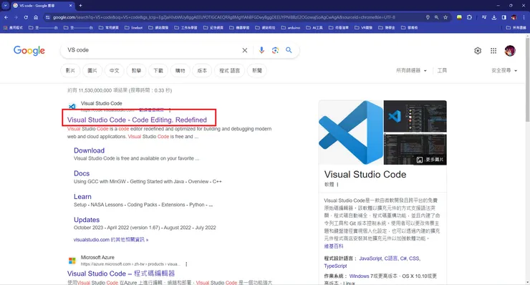Open Google quick settings gear
The width and height of the screenshot is (530, 285).
[478, 51]
